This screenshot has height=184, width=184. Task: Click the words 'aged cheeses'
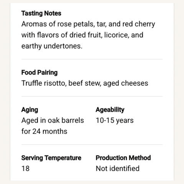[126, 83]
